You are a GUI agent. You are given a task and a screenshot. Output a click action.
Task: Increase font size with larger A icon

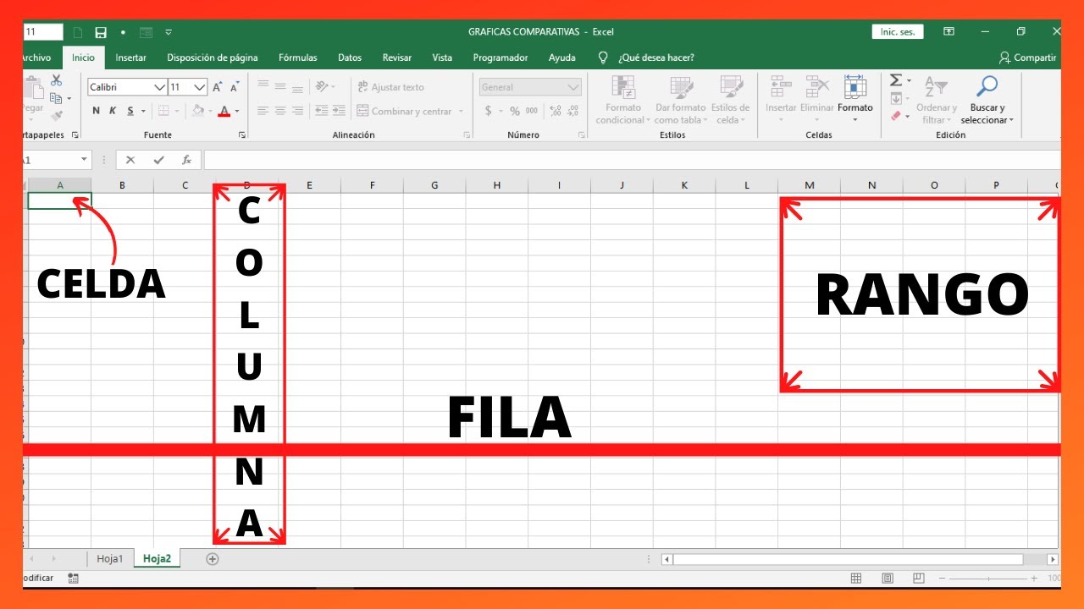point(218,87)
